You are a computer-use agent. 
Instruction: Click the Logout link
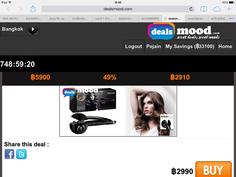pyautogui.click(x=134, y=46)
